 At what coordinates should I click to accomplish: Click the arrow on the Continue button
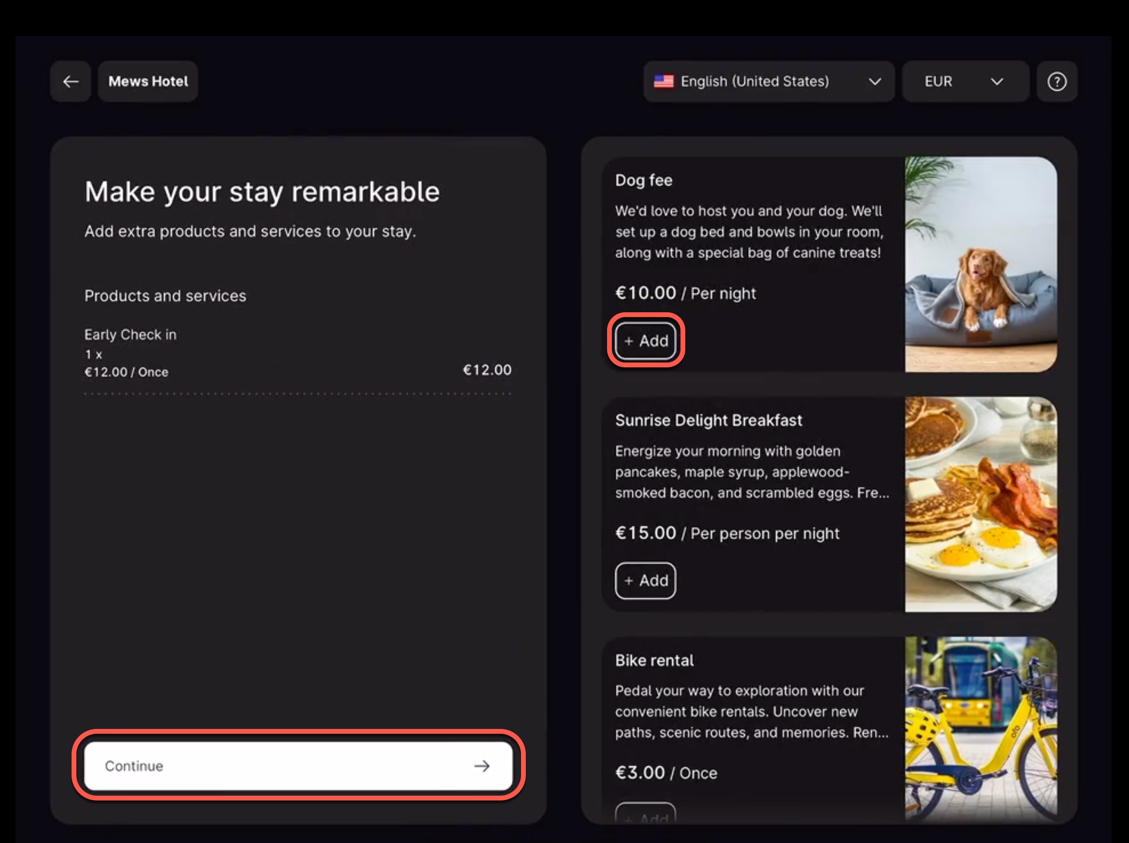[x=481, y=766]
